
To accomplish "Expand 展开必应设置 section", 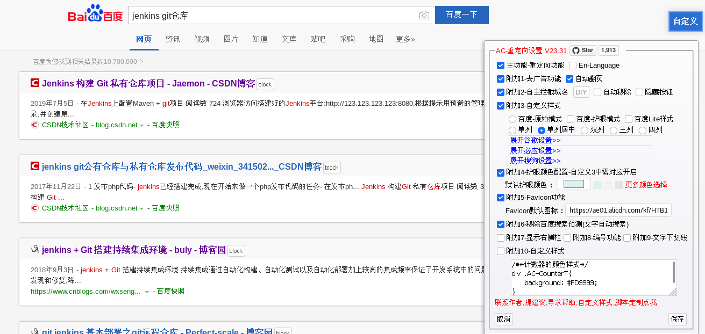I will [x=535, y=150].
